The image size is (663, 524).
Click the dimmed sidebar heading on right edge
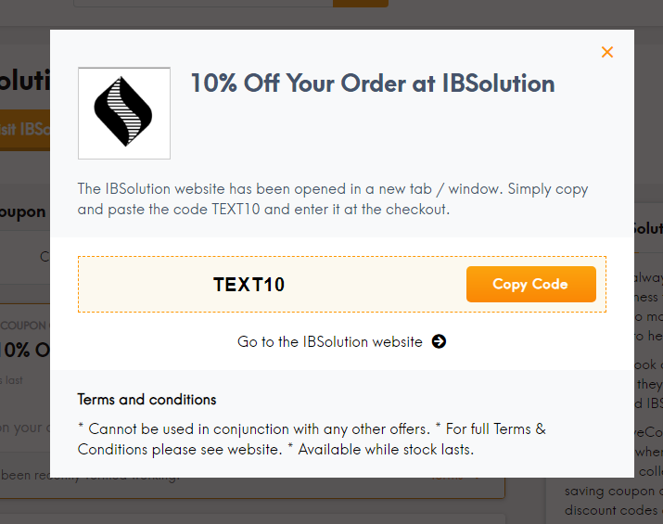click(648, 229)
